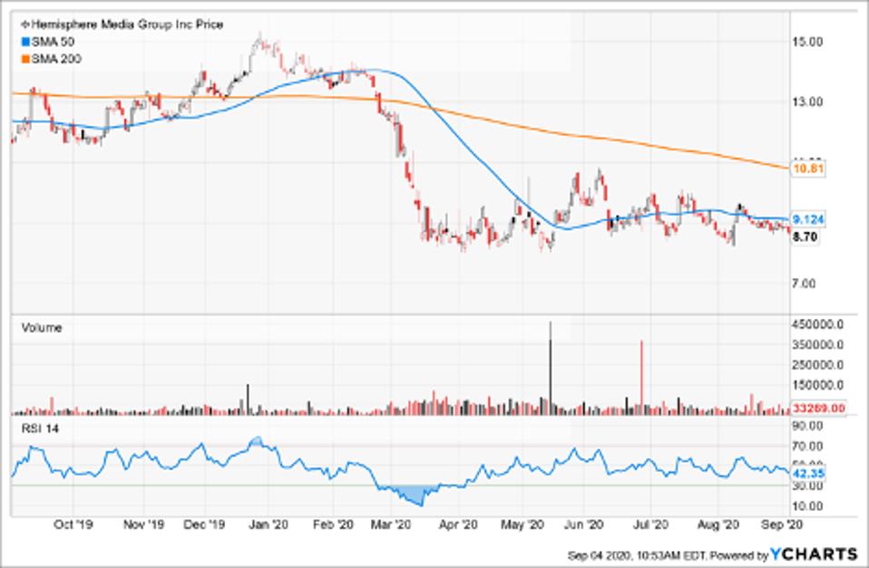Screen dimensions: 869x568
Task: Click the Sep '20 date axis label
Action: (x=781, y=525)
